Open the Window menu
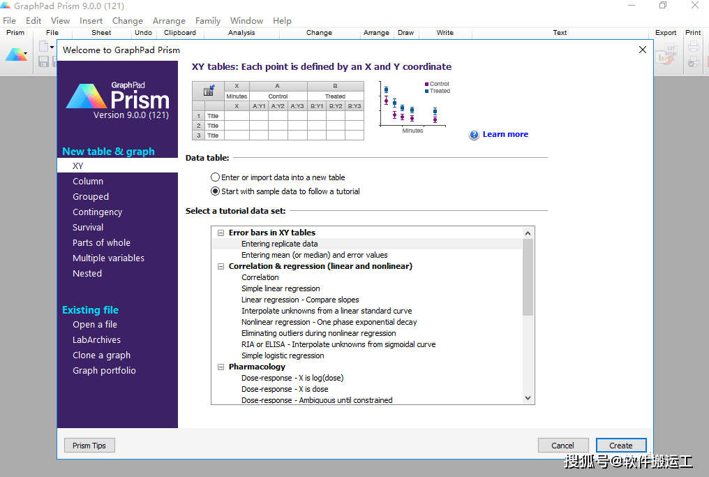 tap(246, 21)
